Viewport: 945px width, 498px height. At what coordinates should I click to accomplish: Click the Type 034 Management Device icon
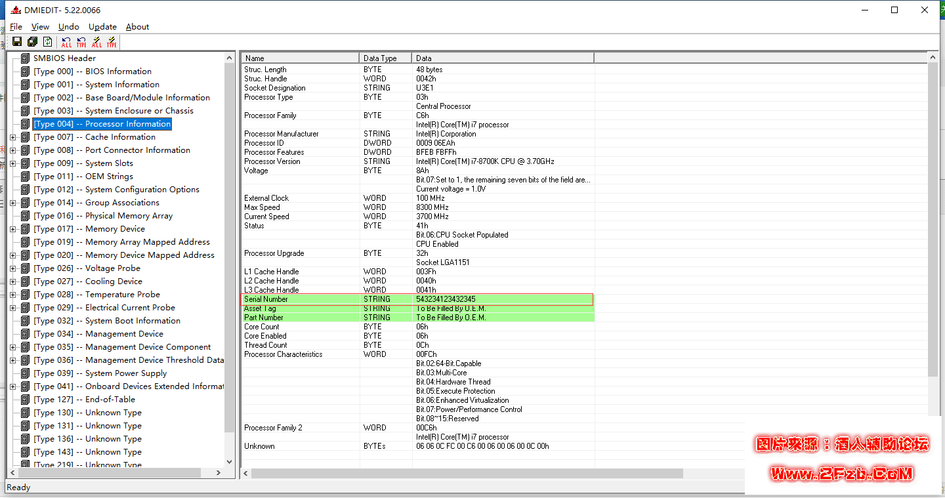tap(26, 334)
